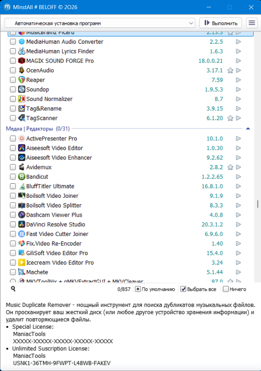Click the Tag&Rename app icon
This screenshot has width=261, height=371.
tap(21, 109)
